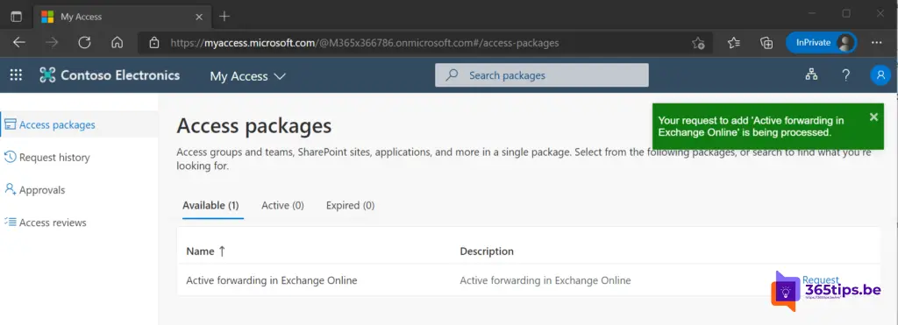Open a new browser tab
898x325 pixels.
pyautogui.click(x=224, y=17)
